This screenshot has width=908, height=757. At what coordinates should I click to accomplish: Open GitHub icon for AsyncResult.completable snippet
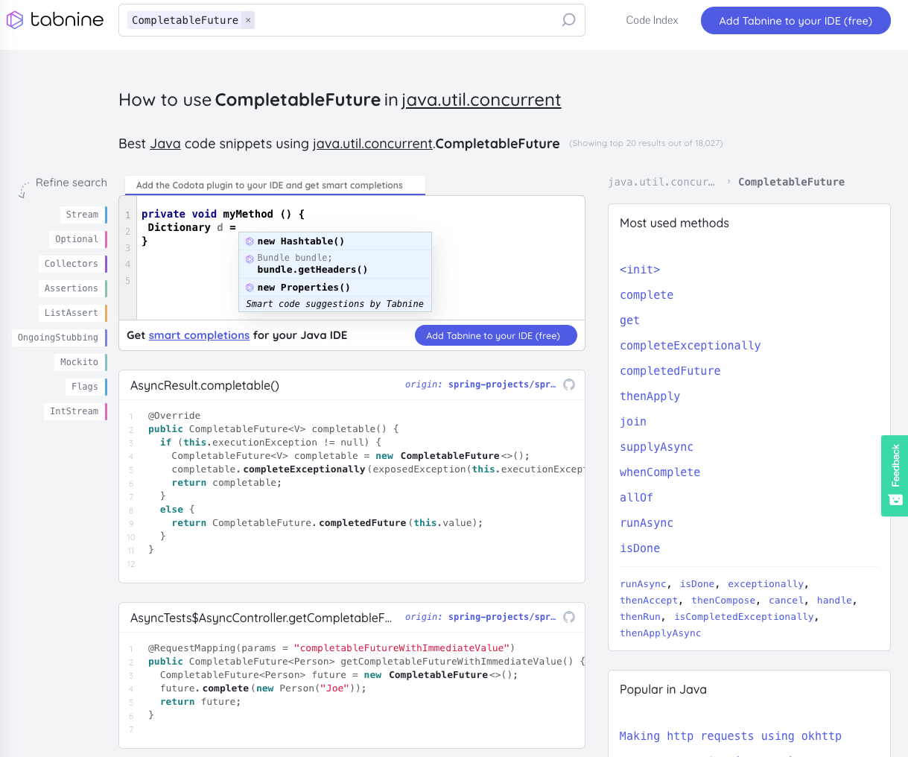click(569, 384)
